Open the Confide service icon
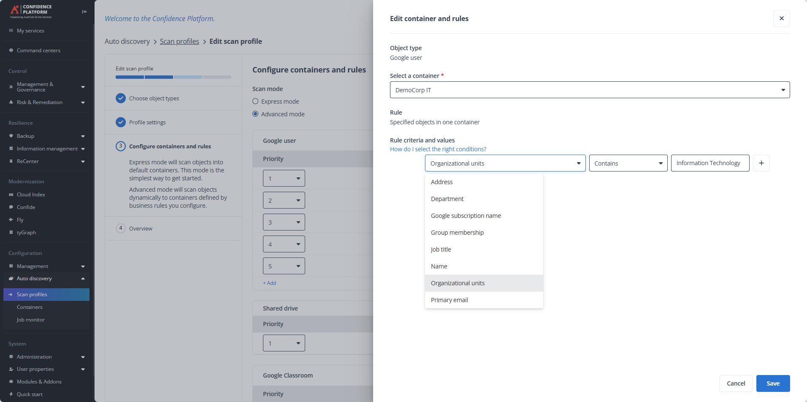Image resolution: width=807 pixels, height=402 pixels. point(11,207)
